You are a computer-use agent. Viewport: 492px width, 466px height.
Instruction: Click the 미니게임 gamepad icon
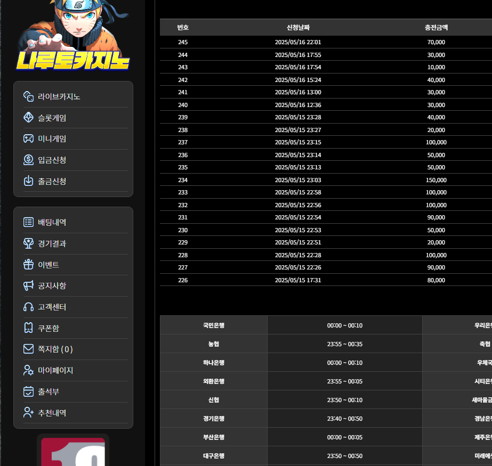pyautogui.click(x=29, y=138)
